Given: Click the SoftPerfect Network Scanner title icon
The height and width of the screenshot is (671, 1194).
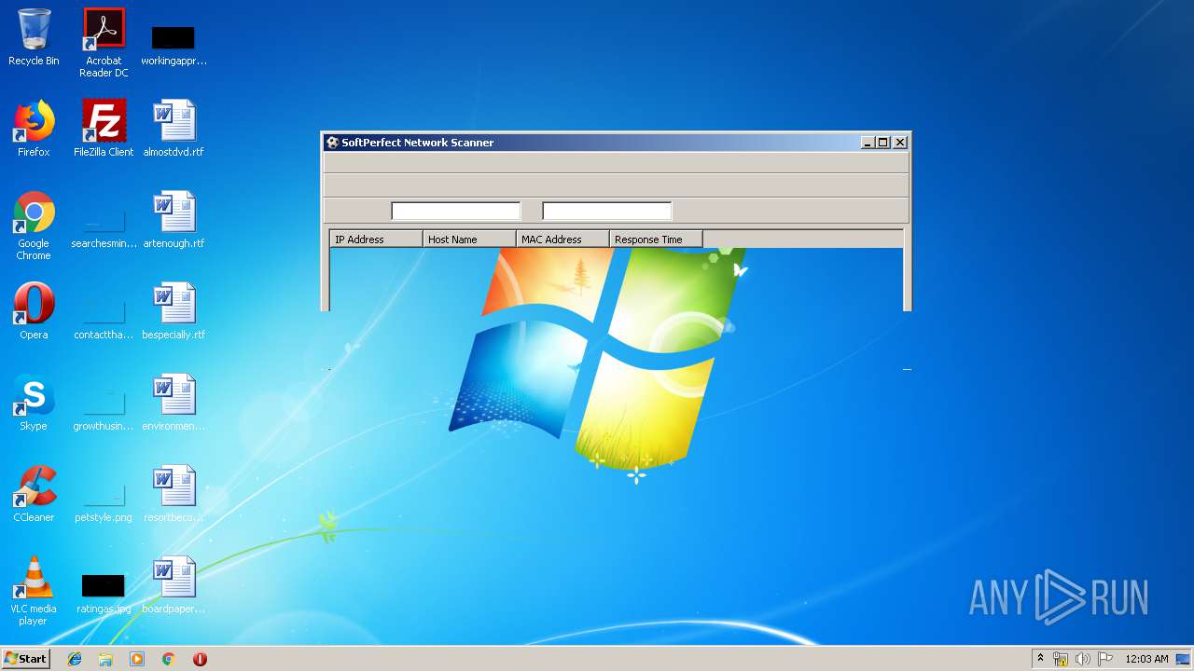Looking at the screenshot, I should click(332, 143).
